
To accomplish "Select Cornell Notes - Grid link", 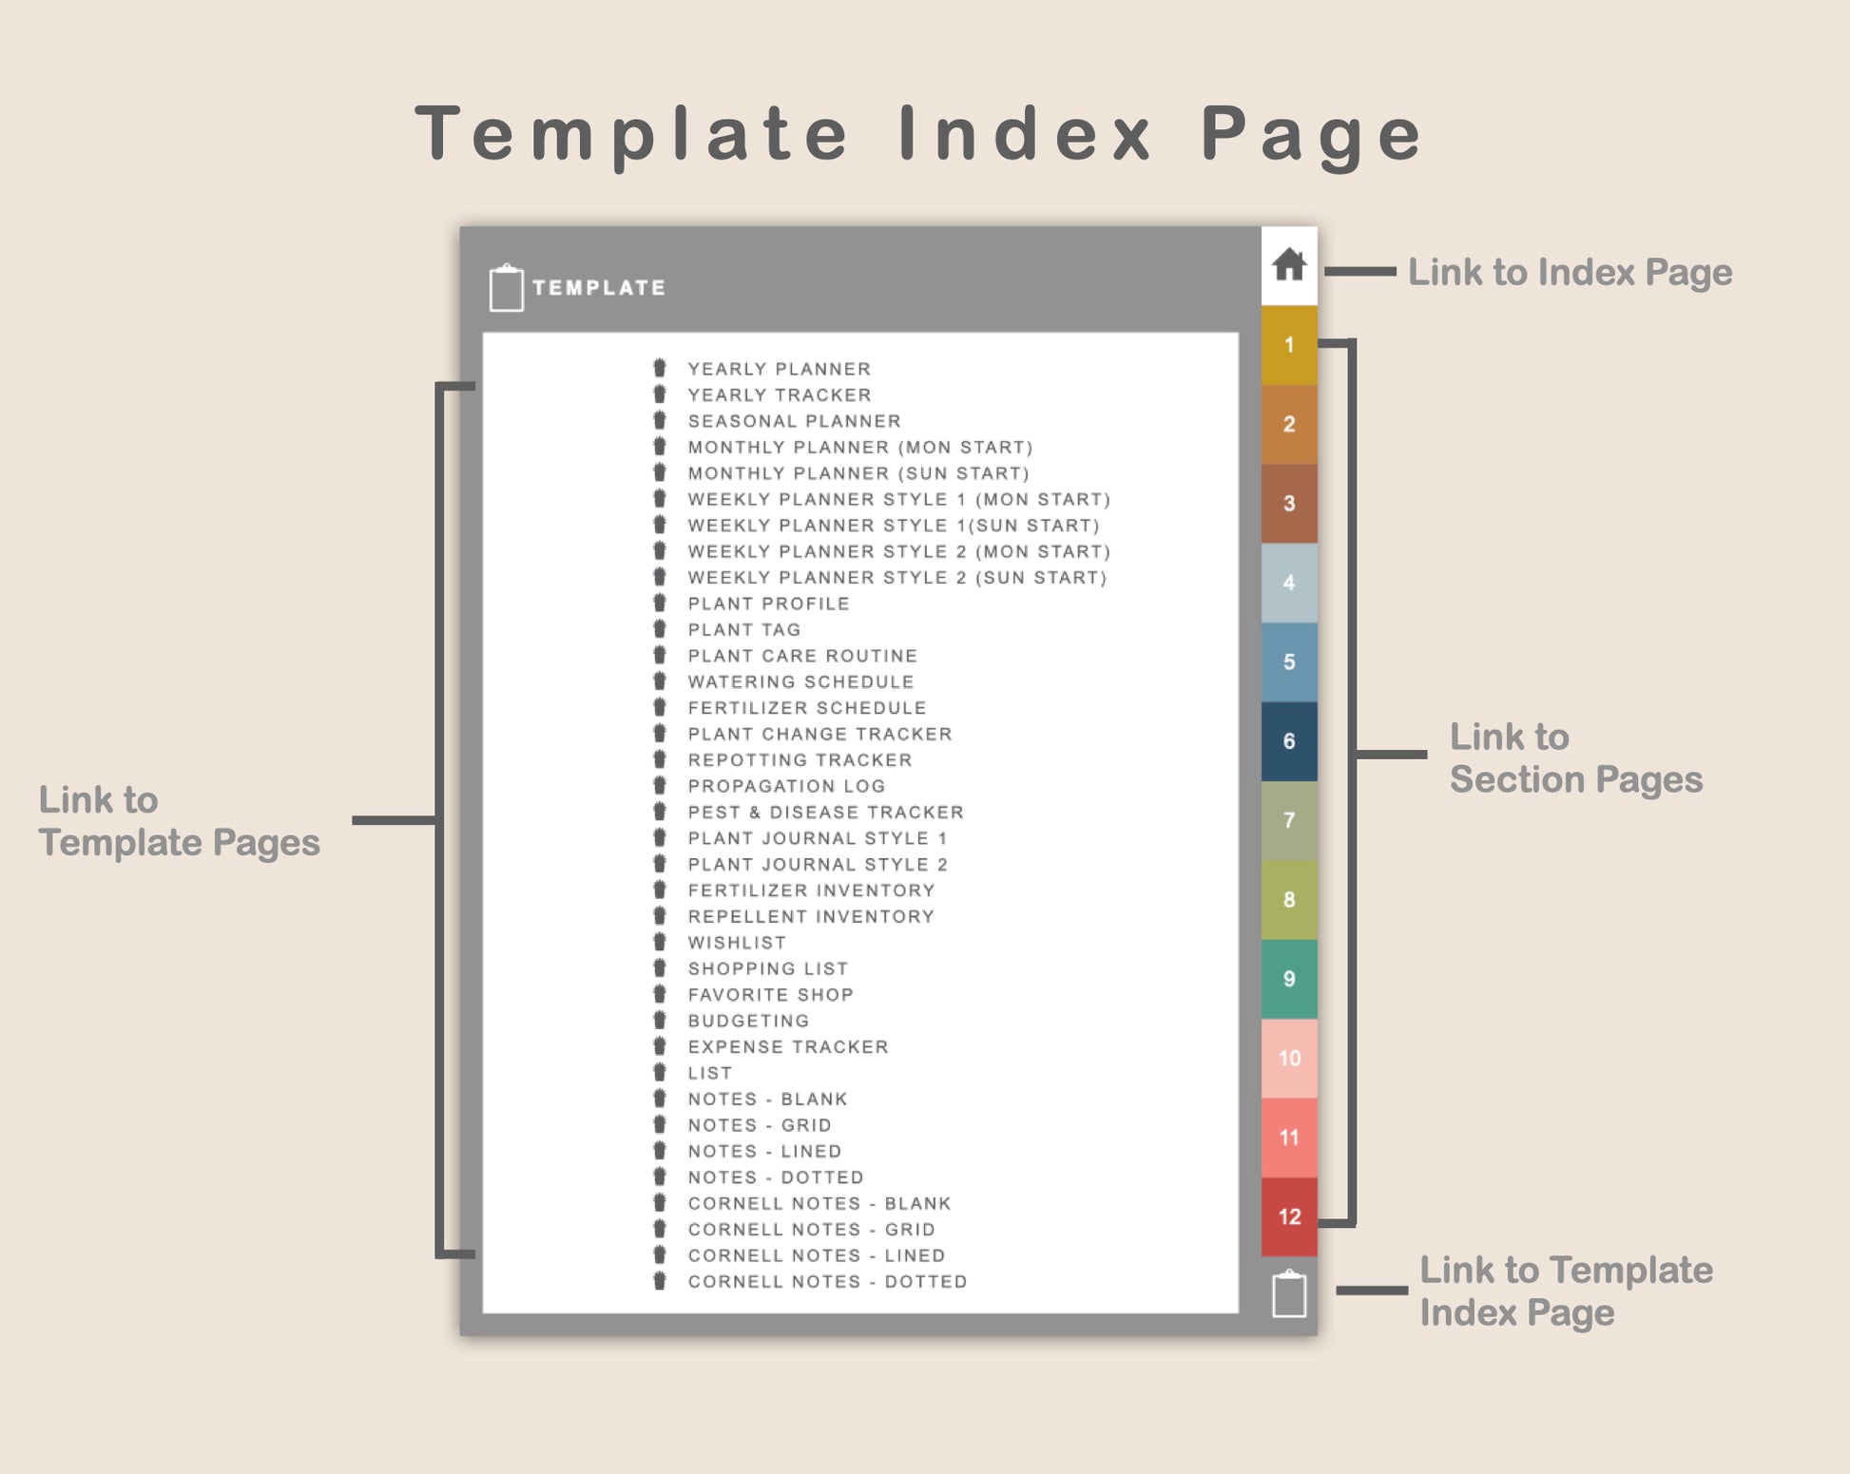I will coord(811,1229).
